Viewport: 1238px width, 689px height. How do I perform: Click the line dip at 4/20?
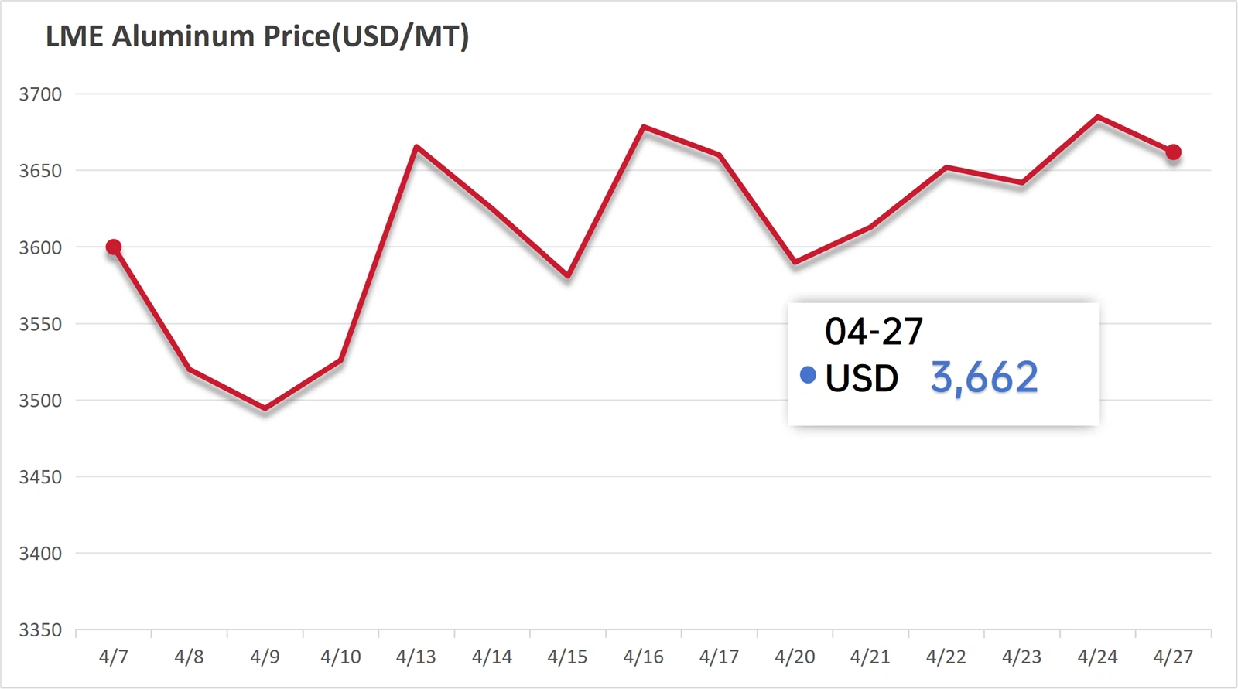pos(795,262)
